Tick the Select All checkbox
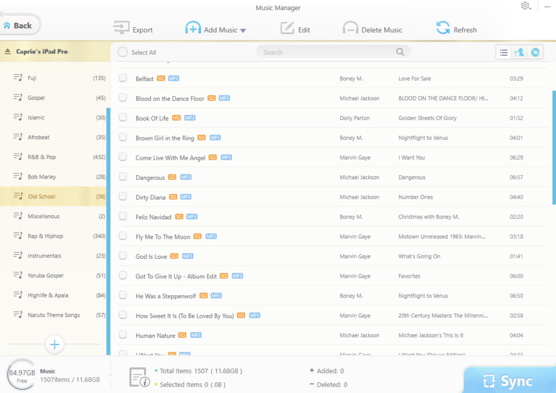Screen dimensions: 556x393 [x=123, y=52]
